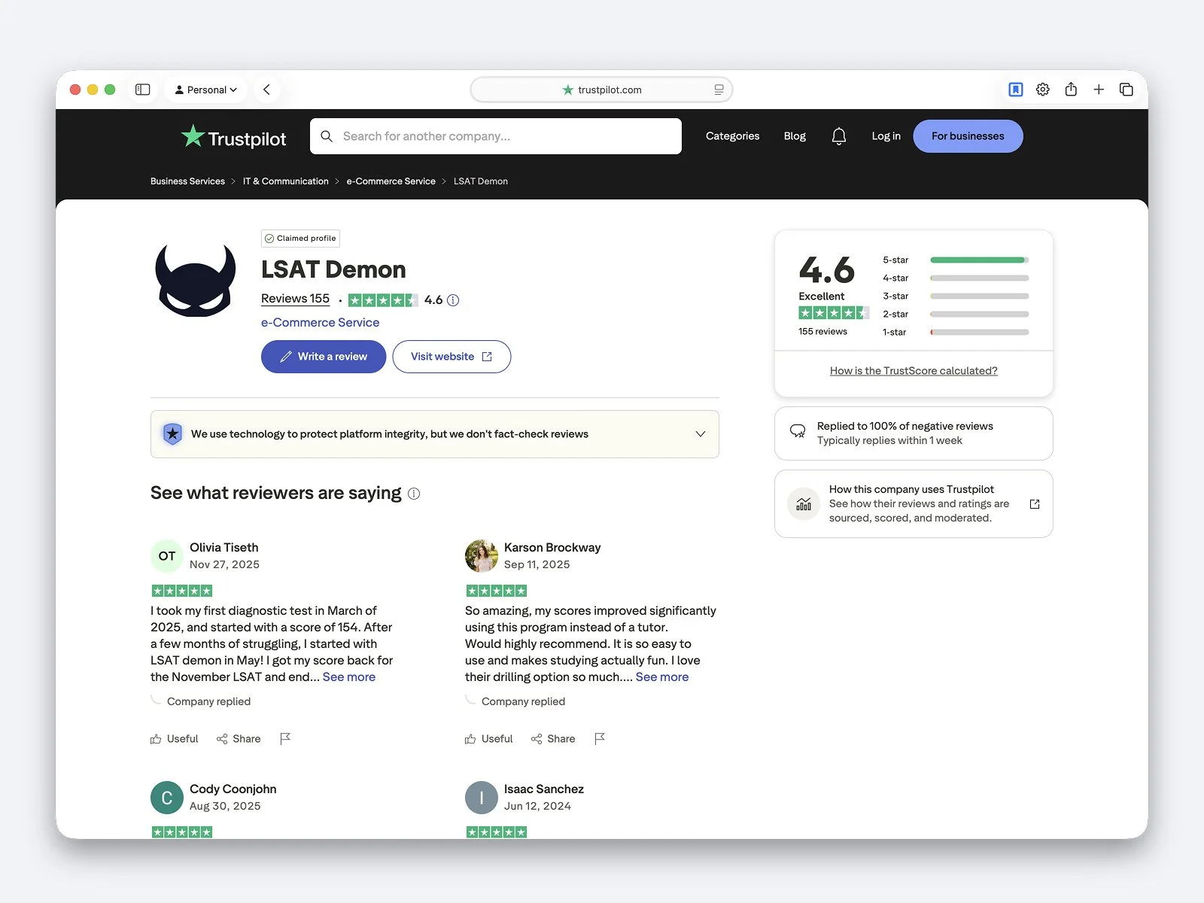This screenshot has width=1204, height=903.
Task: Open the Categories menu
Action: (732, 136)
